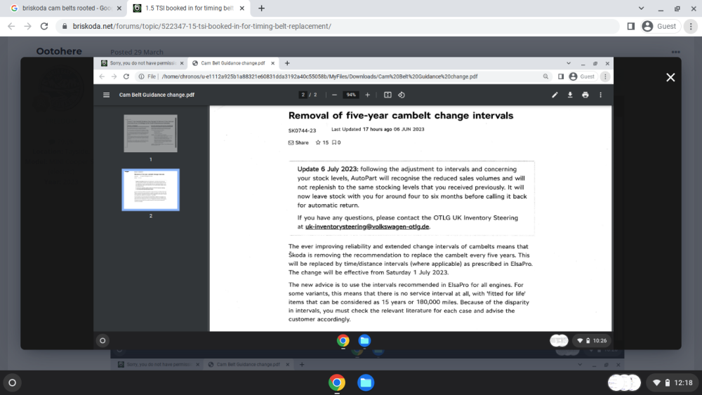Select page 2 thumbnail in the PDF sidebar

pos(150,189)
